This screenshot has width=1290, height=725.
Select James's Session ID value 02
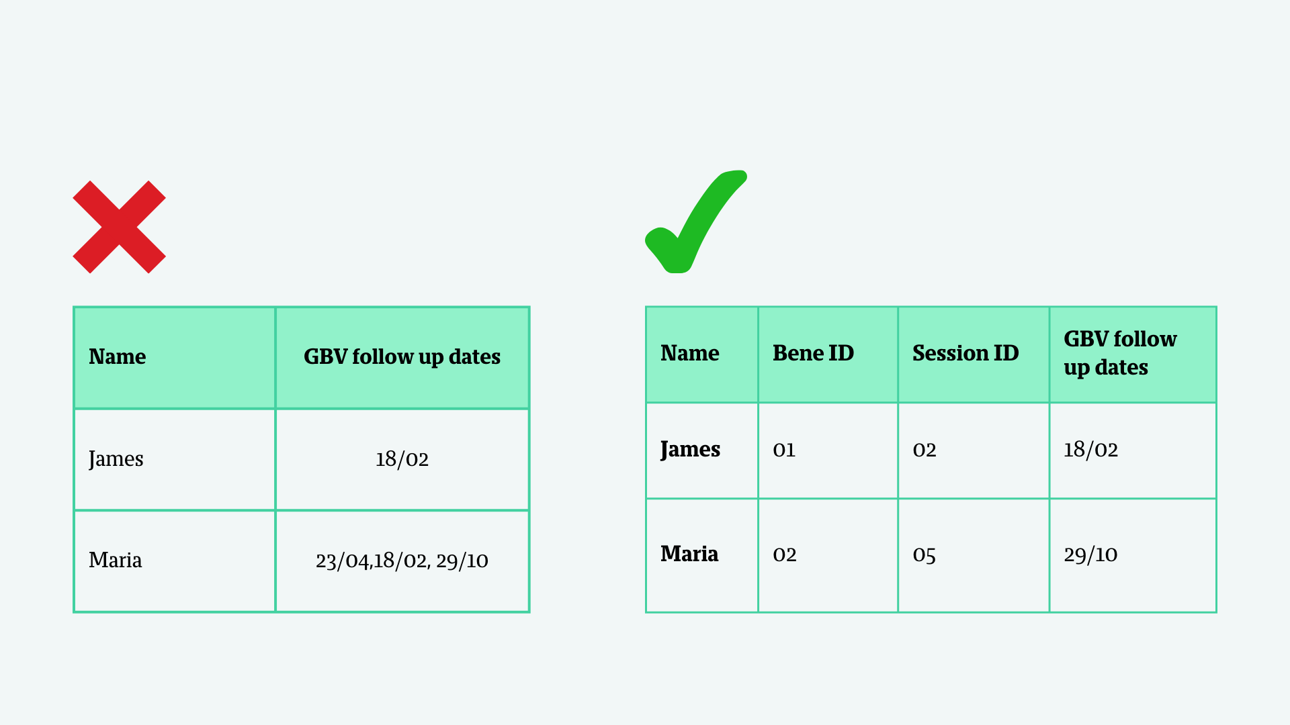(974, 450)
